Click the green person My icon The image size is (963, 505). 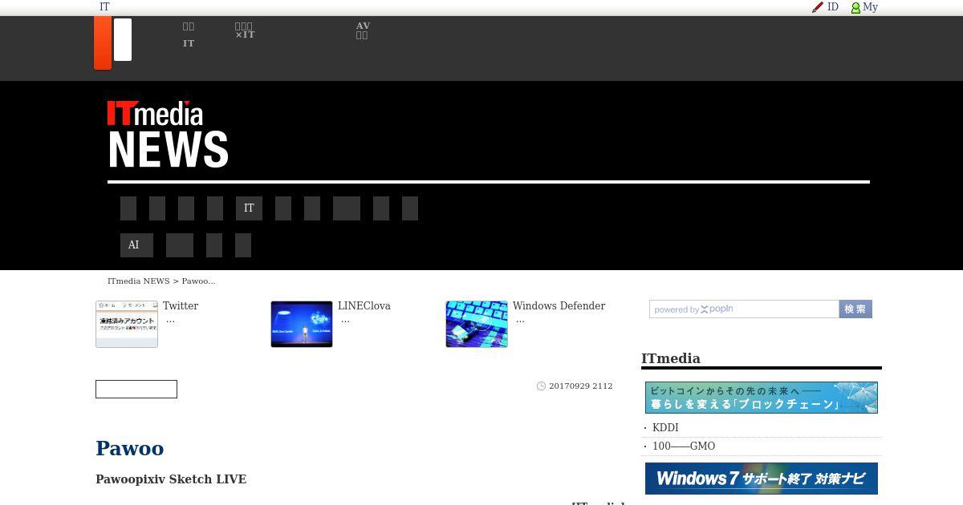(855, 8)
